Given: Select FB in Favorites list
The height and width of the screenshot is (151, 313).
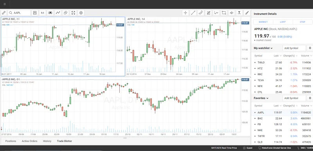Looking at the screenshot, I should point(282,124).
